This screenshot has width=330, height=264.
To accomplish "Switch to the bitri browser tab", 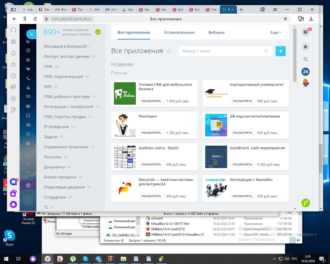I will tap(94, 10).
